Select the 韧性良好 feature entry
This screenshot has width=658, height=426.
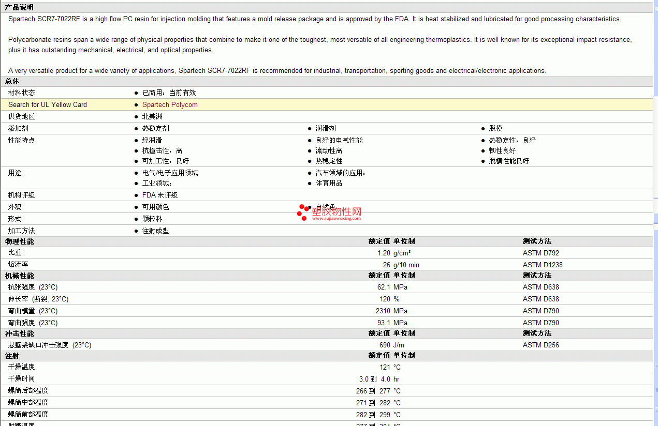click(503, 150)
